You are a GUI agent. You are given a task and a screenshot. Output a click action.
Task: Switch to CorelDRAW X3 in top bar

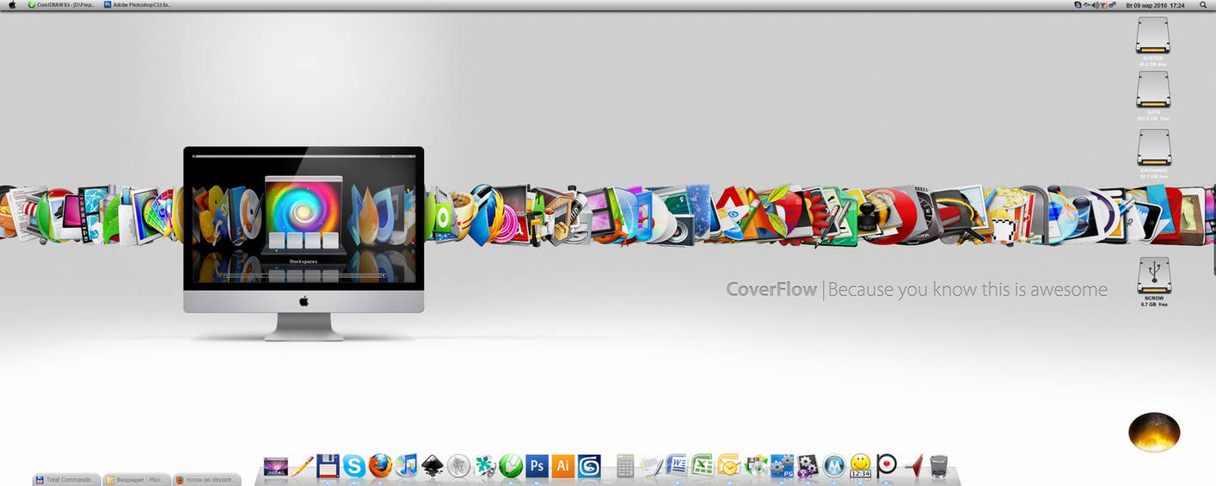[60, 5]
